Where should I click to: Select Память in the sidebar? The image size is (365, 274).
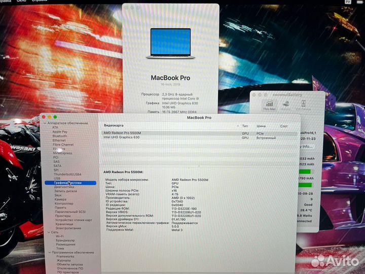pyautogui.click(x=60, y=208)
